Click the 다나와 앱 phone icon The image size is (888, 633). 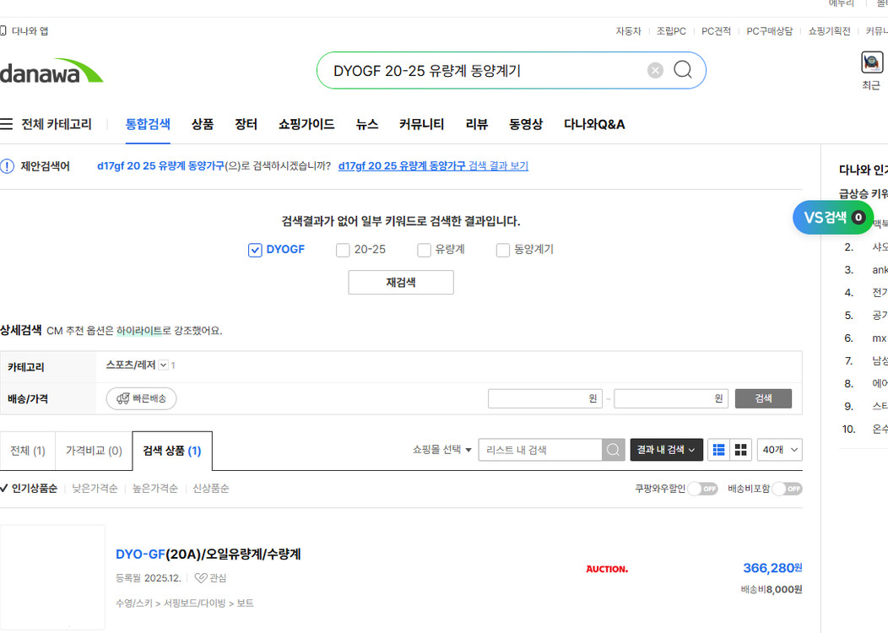point(3,30)
